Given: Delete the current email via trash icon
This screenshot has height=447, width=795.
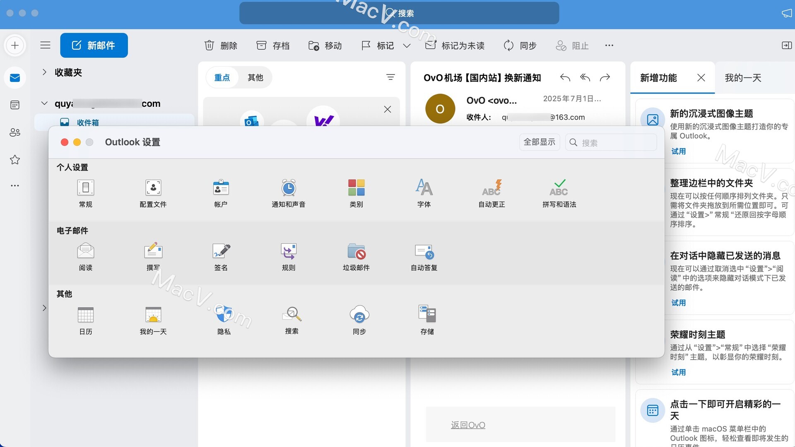Looking at the screenshot, I should [221, 46].
